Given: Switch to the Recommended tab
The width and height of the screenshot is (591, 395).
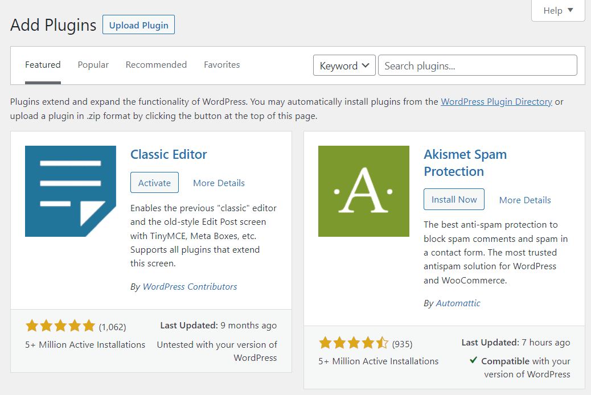Looking at the screenshot, I should tap(156, 64).
